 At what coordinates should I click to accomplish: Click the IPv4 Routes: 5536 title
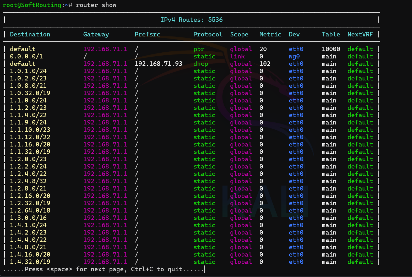[x=191, y=20]
